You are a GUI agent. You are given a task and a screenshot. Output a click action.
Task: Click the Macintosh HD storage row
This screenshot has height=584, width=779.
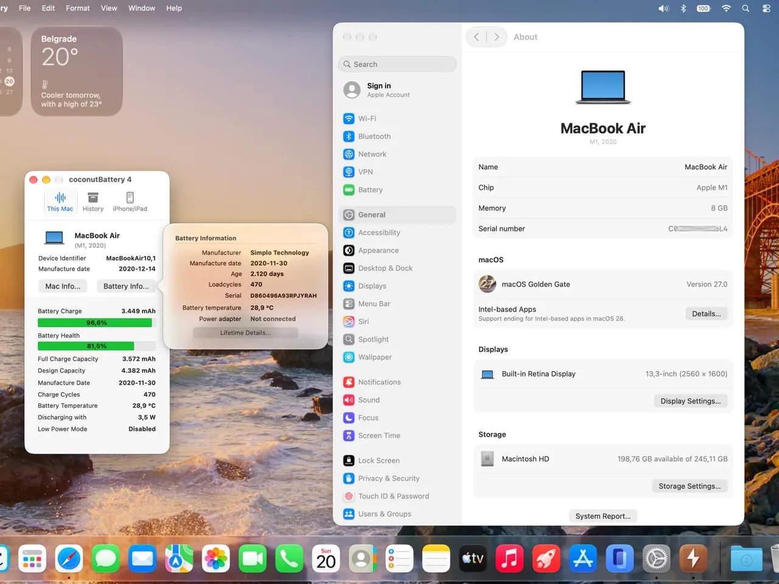pos(603,459)
